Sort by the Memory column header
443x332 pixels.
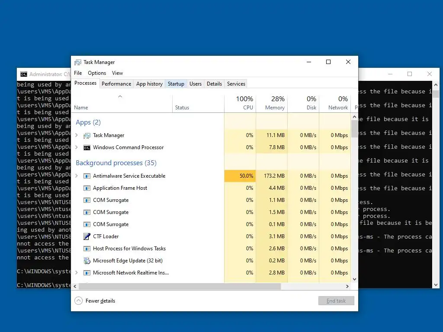(x=272, y=103)
